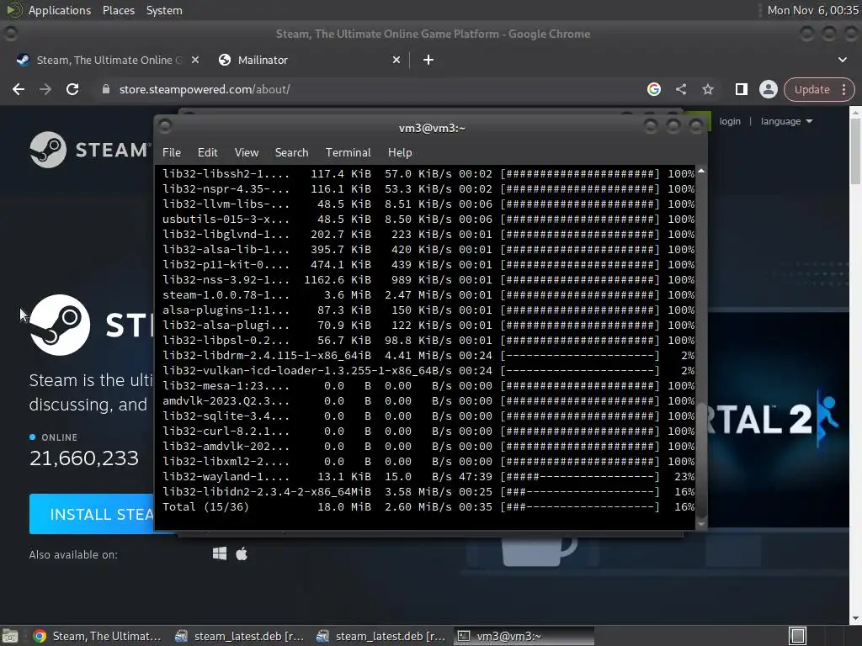Image resolution: width=862 pixels, height=646 pixels.
Task: Click the 21,660,233 online count
Action: point(84,458)
